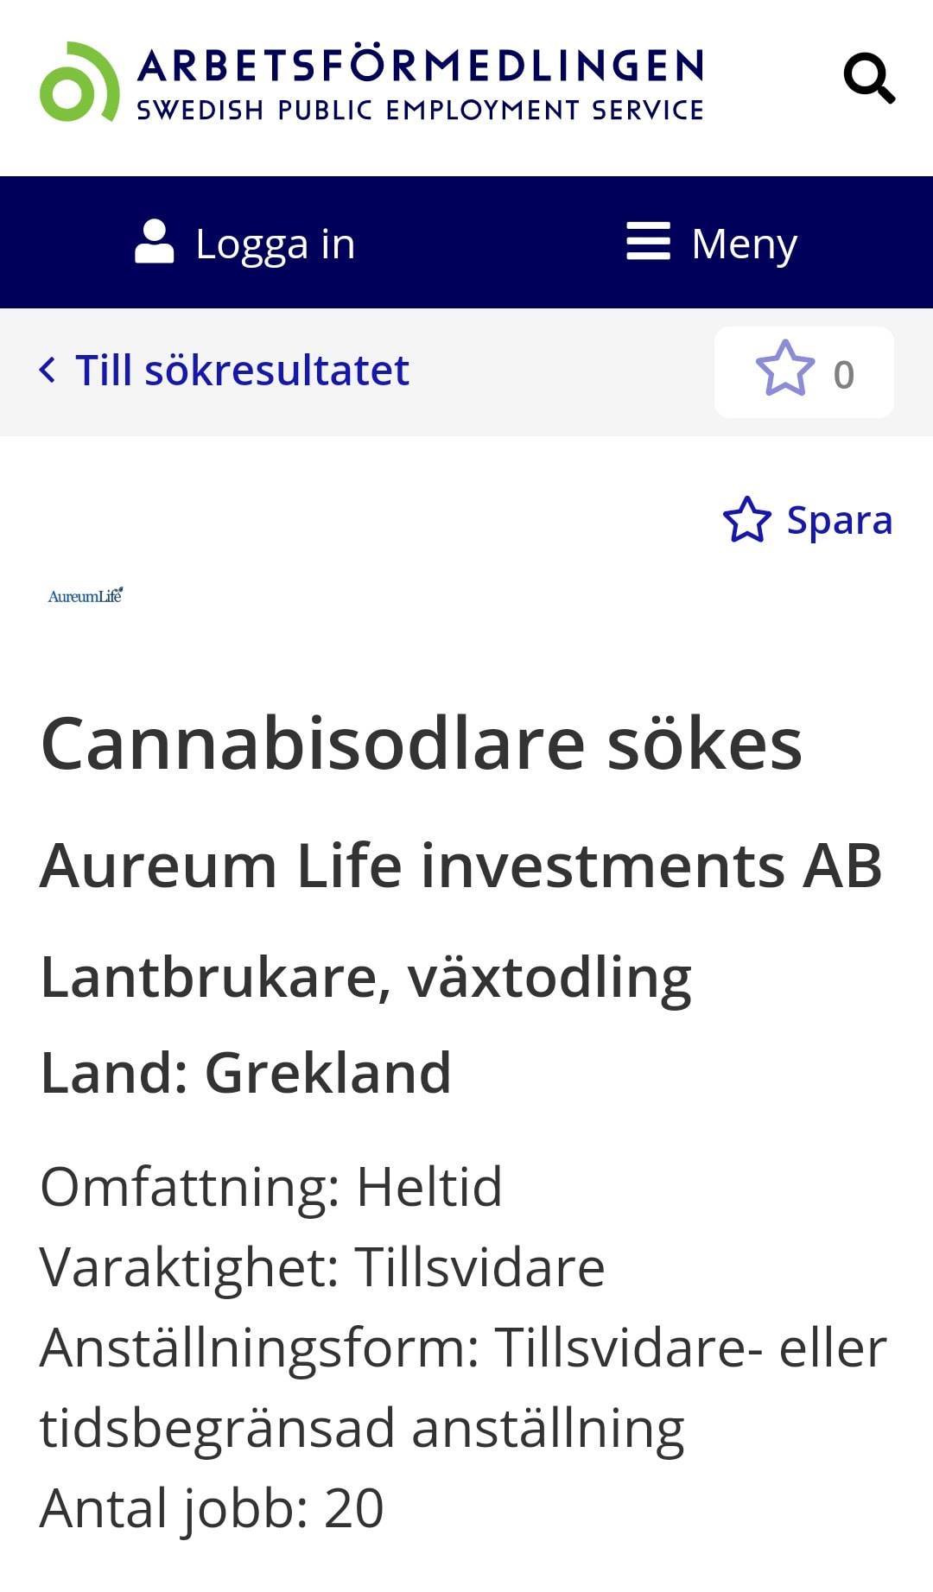933x1592 pixels.
Task: Click the star icon next to Spara
Action: pyautogui.click(x=746, y=520)
